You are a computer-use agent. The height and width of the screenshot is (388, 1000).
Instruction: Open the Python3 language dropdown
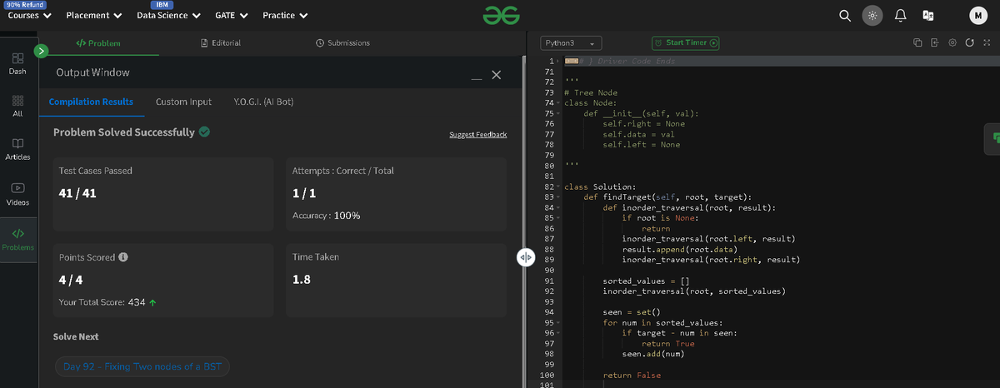coord(571,42)
